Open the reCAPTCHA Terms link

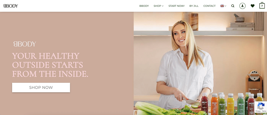coord(264,111)
